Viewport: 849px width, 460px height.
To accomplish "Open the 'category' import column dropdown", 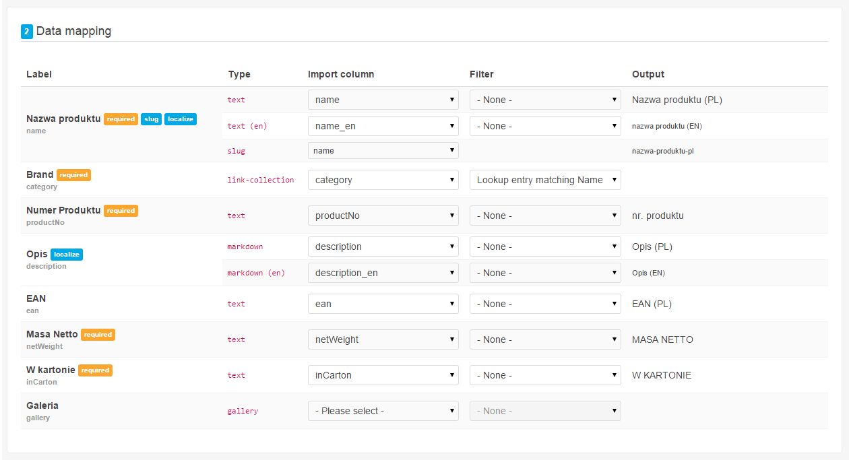I will tap(383, 180).
